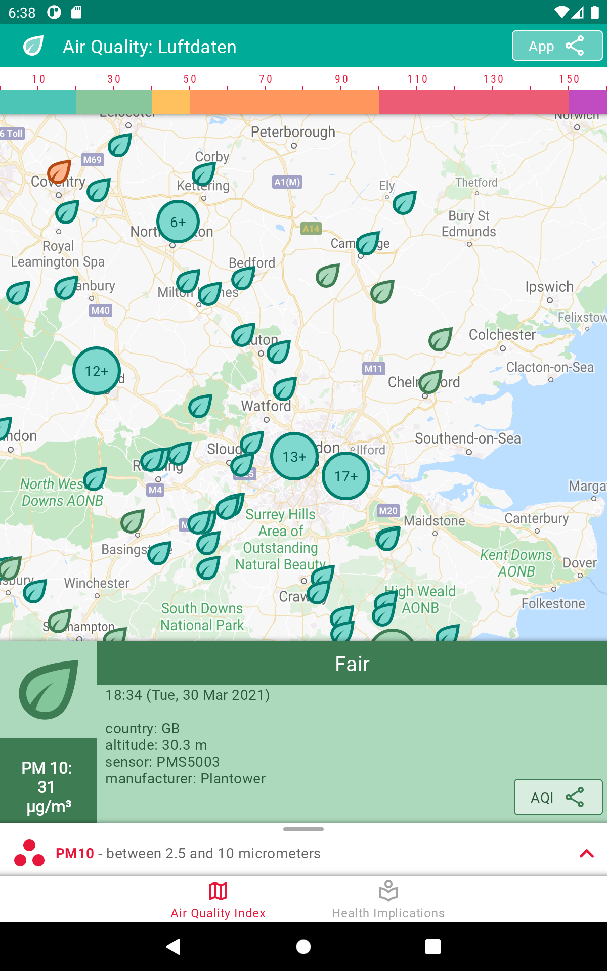This screenshot has width=607, height=971.
Task: Click the app leaf logo in header
Action: [x=34, y=46]
